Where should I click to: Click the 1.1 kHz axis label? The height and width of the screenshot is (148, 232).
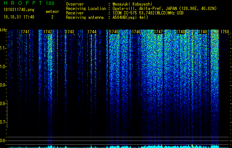coord(3,48)
